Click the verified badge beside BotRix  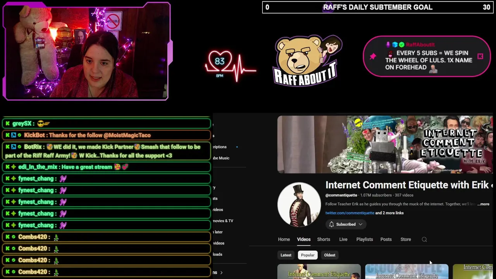coord(19,147)
